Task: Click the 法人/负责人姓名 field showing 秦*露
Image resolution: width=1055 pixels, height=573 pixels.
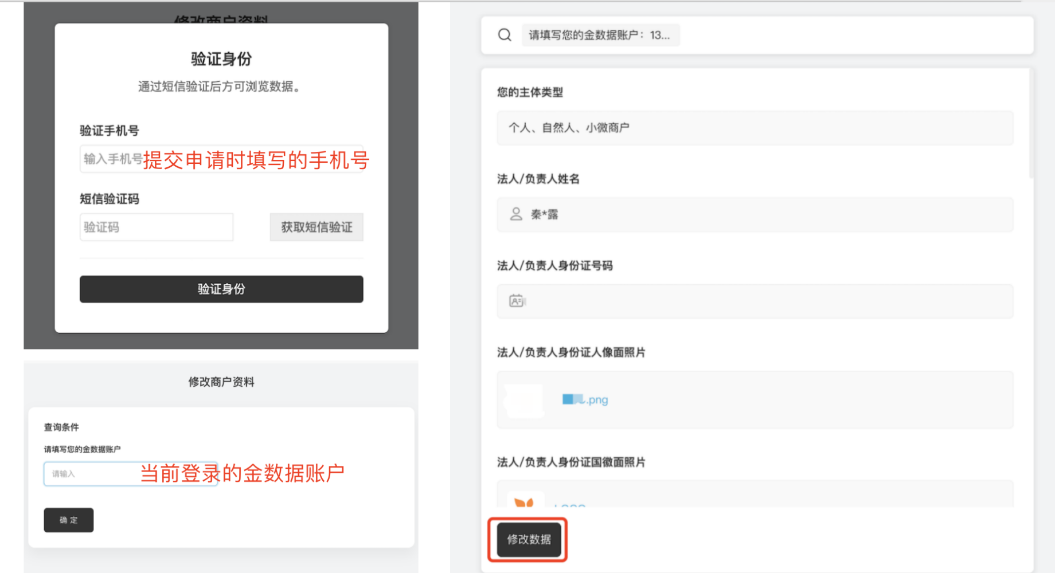Action: (x=755, y=215)
